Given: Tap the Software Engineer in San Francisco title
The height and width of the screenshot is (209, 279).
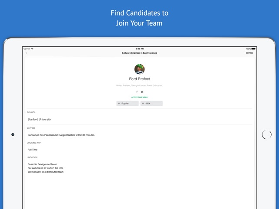Looking at the screenshot, I should 139,53.
